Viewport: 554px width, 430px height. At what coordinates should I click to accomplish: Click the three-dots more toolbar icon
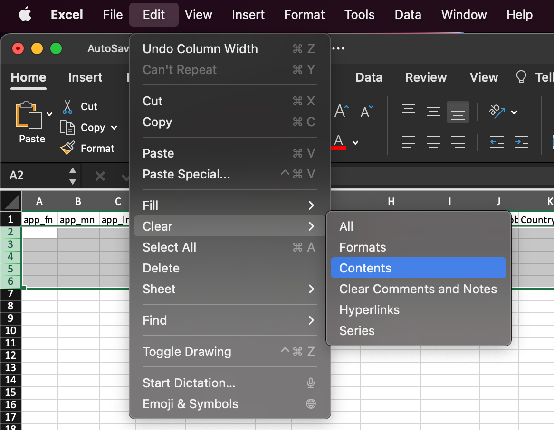pyautogui.click(x=338, y=48)
